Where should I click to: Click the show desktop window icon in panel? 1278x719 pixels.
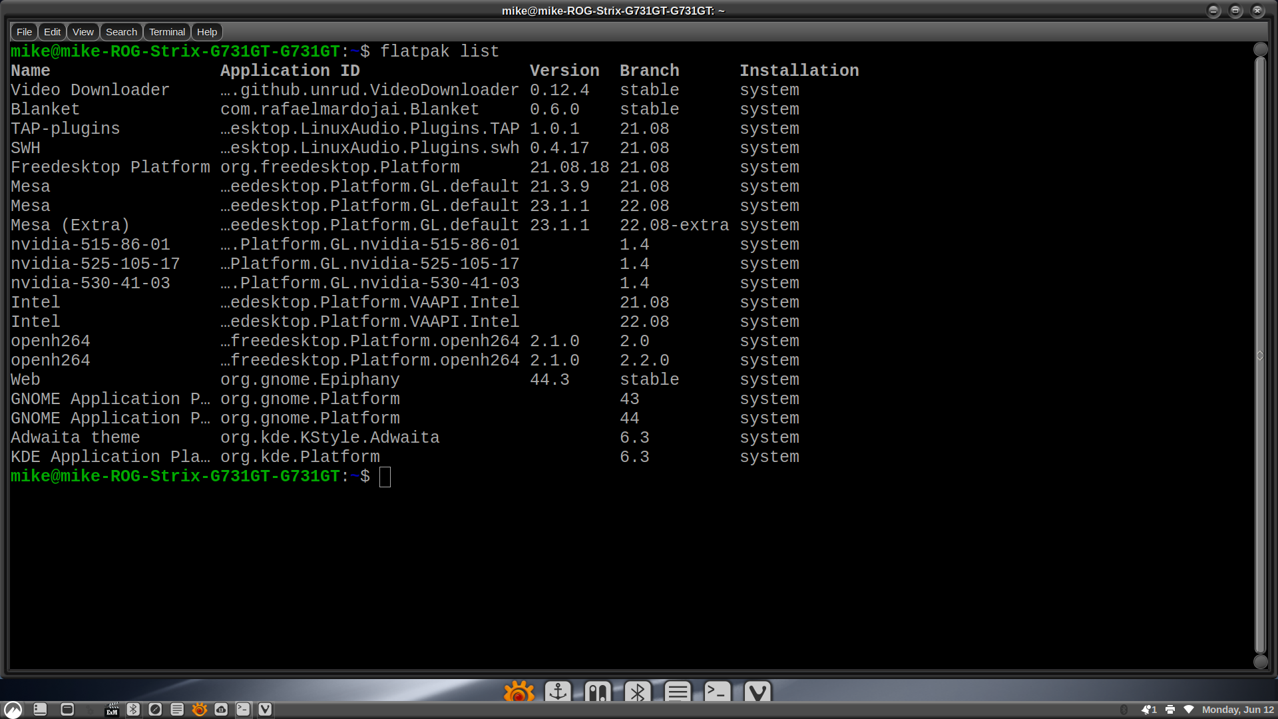(67, 710)
